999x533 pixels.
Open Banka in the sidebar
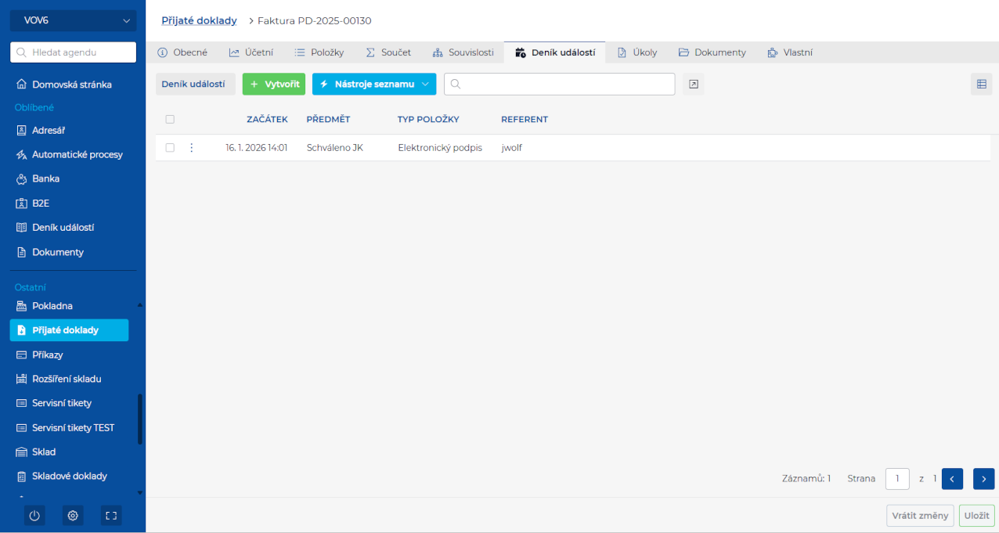[x=45, y=179]
